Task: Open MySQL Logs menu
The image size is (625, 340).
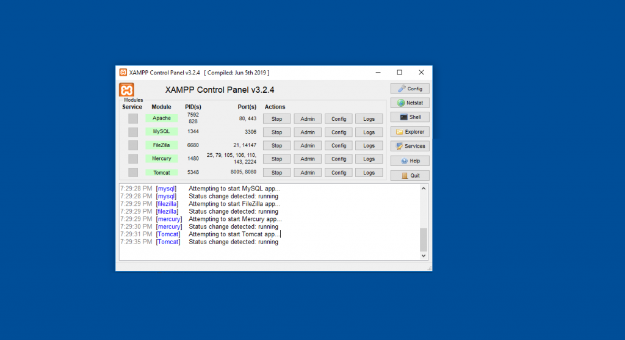Action: (x=369, y=132)
